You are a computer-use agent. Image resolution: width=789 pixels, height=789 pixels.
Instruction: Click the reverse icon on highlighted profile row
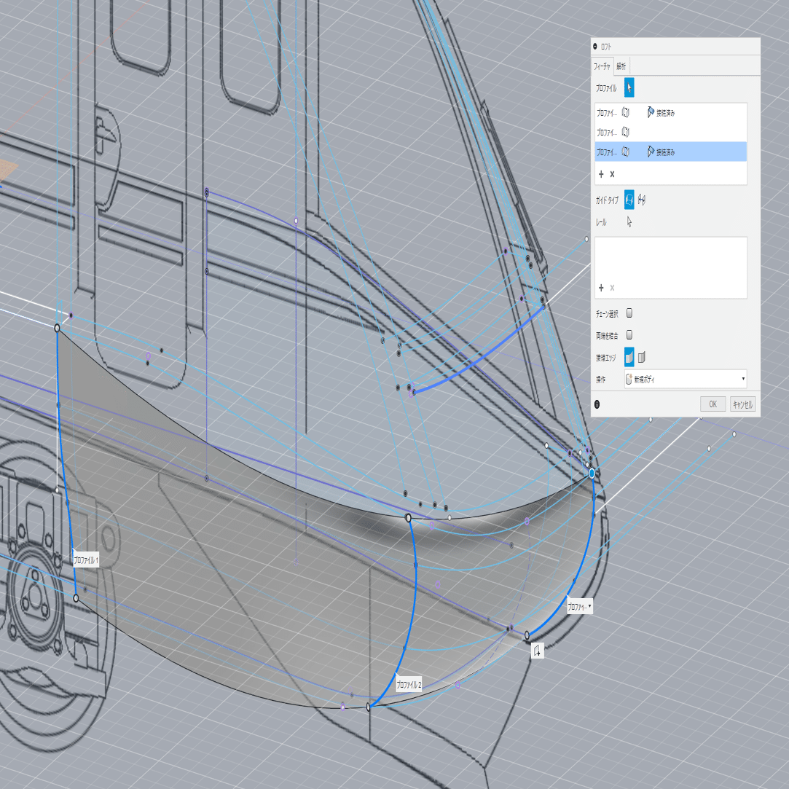coord(626,152)
